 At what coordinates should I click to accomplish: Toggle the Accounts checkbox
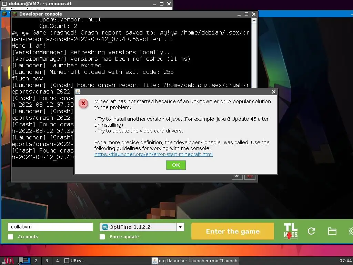11,237
